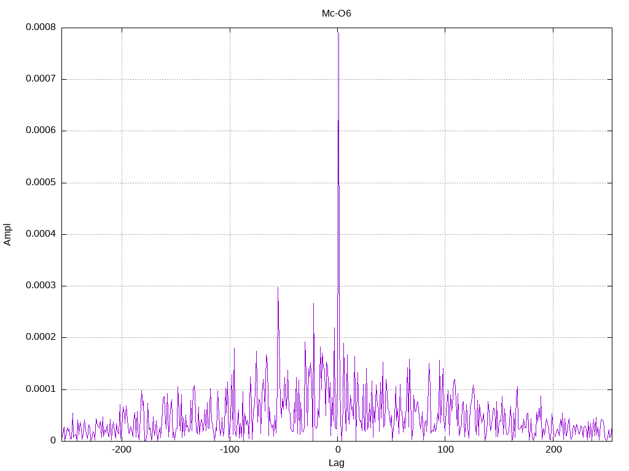Click the 0.0001 y-axis tick label

pos(41,389)
